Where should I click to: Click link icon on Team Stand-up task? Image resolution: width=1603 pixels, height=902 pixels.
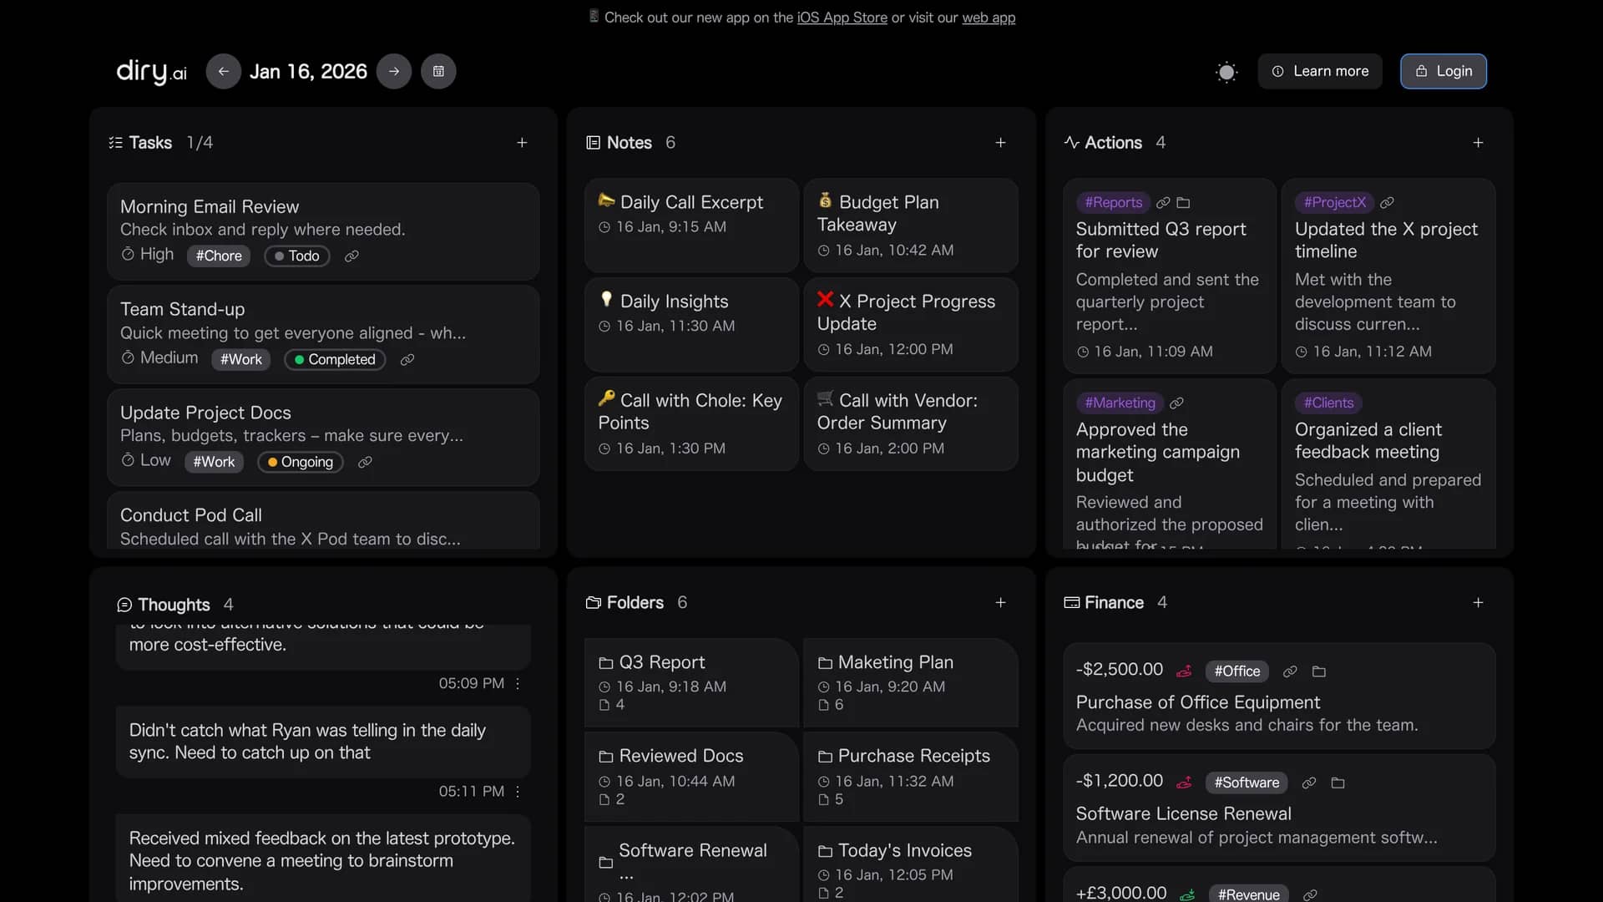coord(407,360)
